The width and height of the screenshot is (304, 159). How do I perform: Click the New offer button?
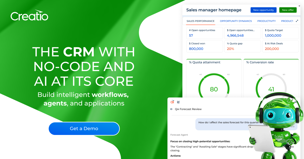click(288, 10)
